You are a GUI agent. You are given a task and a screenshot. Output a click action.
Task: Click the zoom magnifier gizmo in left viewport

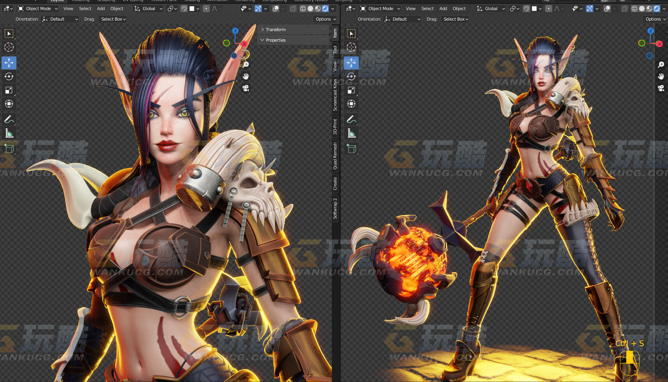246,64
